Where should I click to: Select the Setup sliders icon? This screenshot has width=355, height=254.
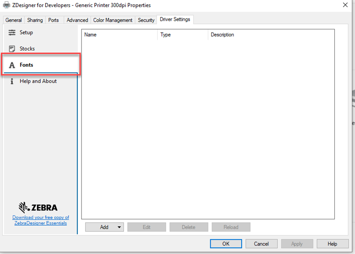tap(11, 32)
